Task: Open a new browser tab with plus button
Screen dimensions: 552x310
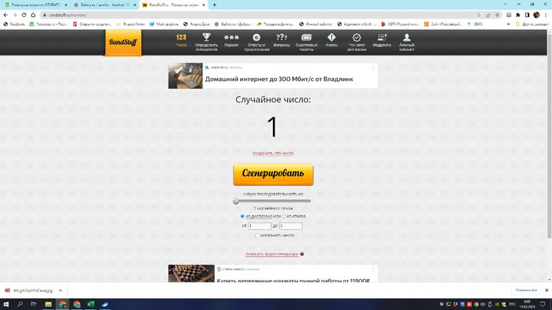Action: coord(214,4)
